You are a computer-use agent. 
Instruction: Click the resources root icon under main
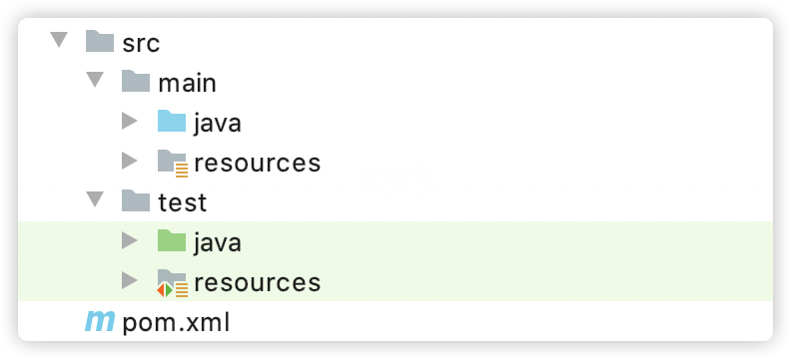coord(173,164)
